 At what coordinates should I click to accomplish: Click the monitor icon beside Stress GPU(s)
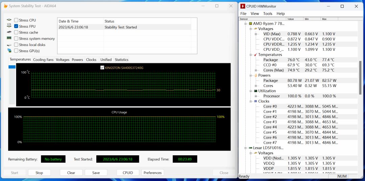tap(9, 51)
